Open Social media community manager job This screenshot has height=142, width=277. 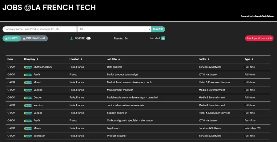pos(132,98)
